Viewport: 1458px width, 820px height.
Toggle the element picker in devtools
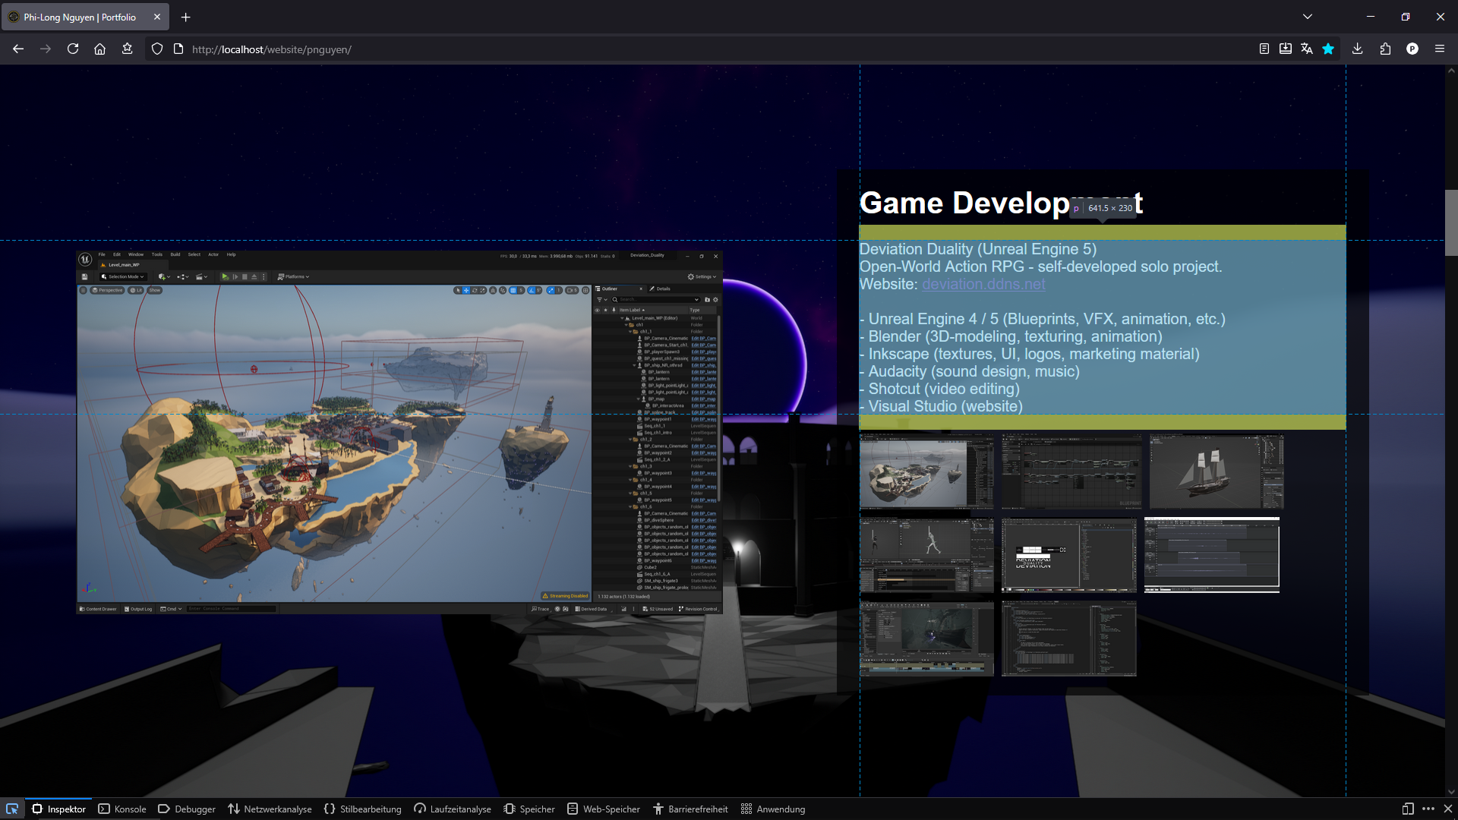click(x=12, y=809)
